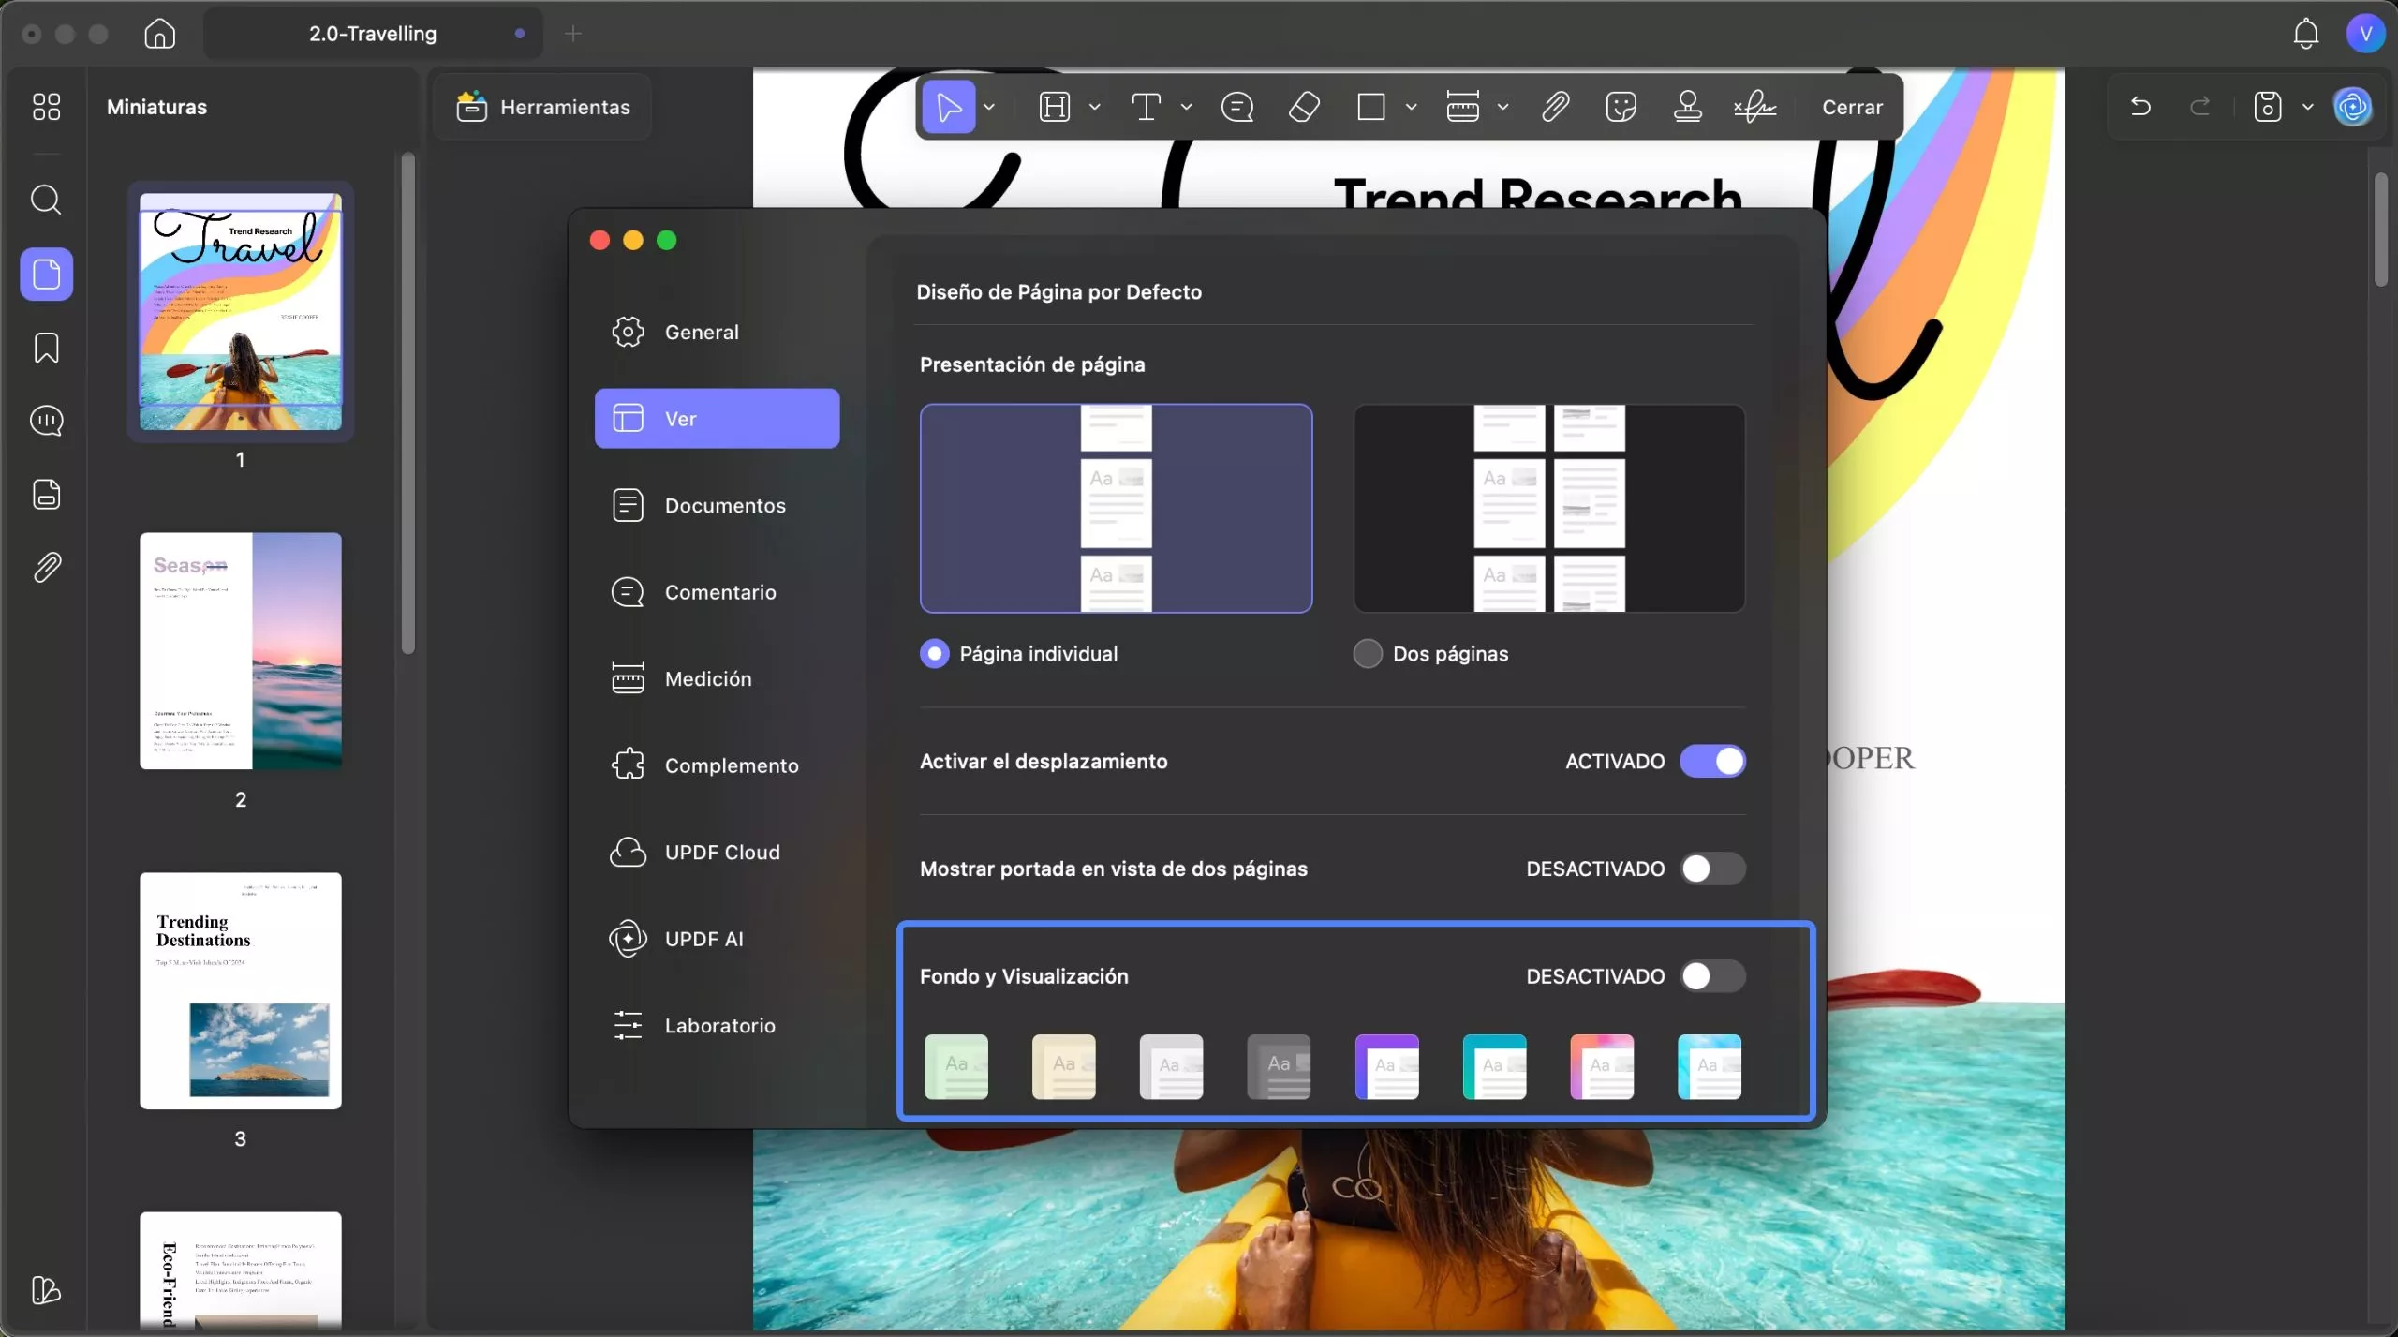Open the user account avatar V

point(2365,34)
